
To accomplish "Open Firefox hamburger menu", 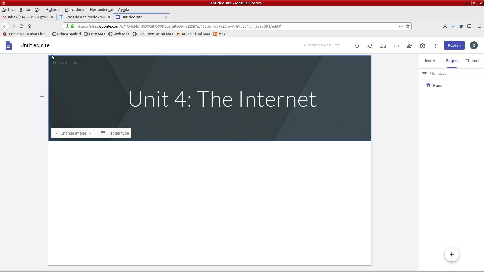I will click(x=479, y=26).
